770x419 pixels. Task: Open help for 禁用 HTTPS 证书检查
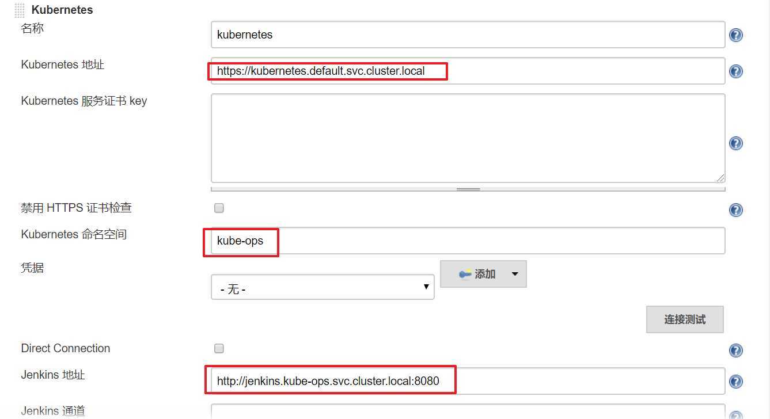tap(735, 209)
